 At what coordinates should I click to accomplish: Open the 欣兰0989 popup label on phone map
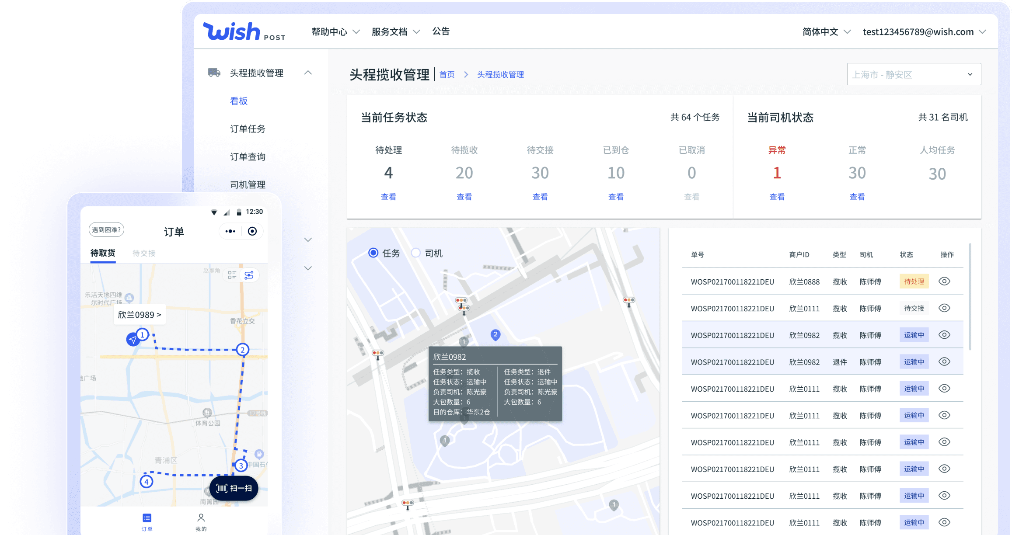coord(140,315)
